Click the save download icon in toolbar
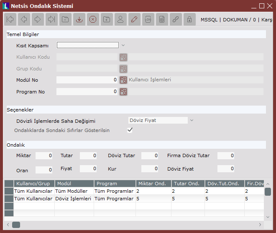This screenshot has height=233, width=276. click(x=79, y=19)
